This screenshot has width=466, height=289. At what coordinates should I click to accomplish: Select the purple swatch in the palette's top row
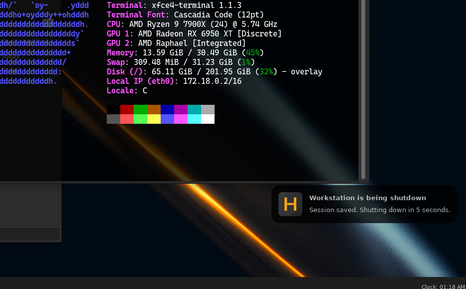tap(181, 109)
